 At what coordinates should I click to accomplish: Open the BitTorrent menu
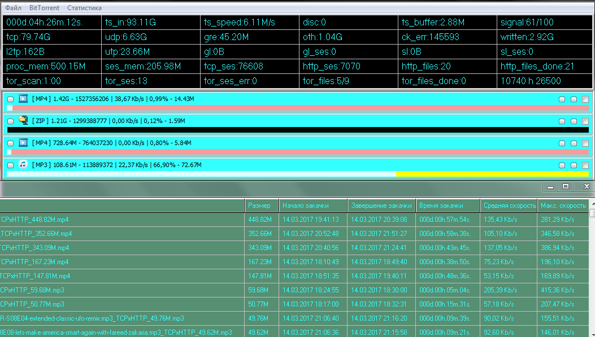[44, 8]
